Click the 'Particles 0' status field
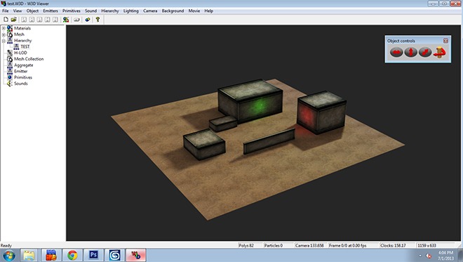 pyautogui.click(x=278, y=245)
